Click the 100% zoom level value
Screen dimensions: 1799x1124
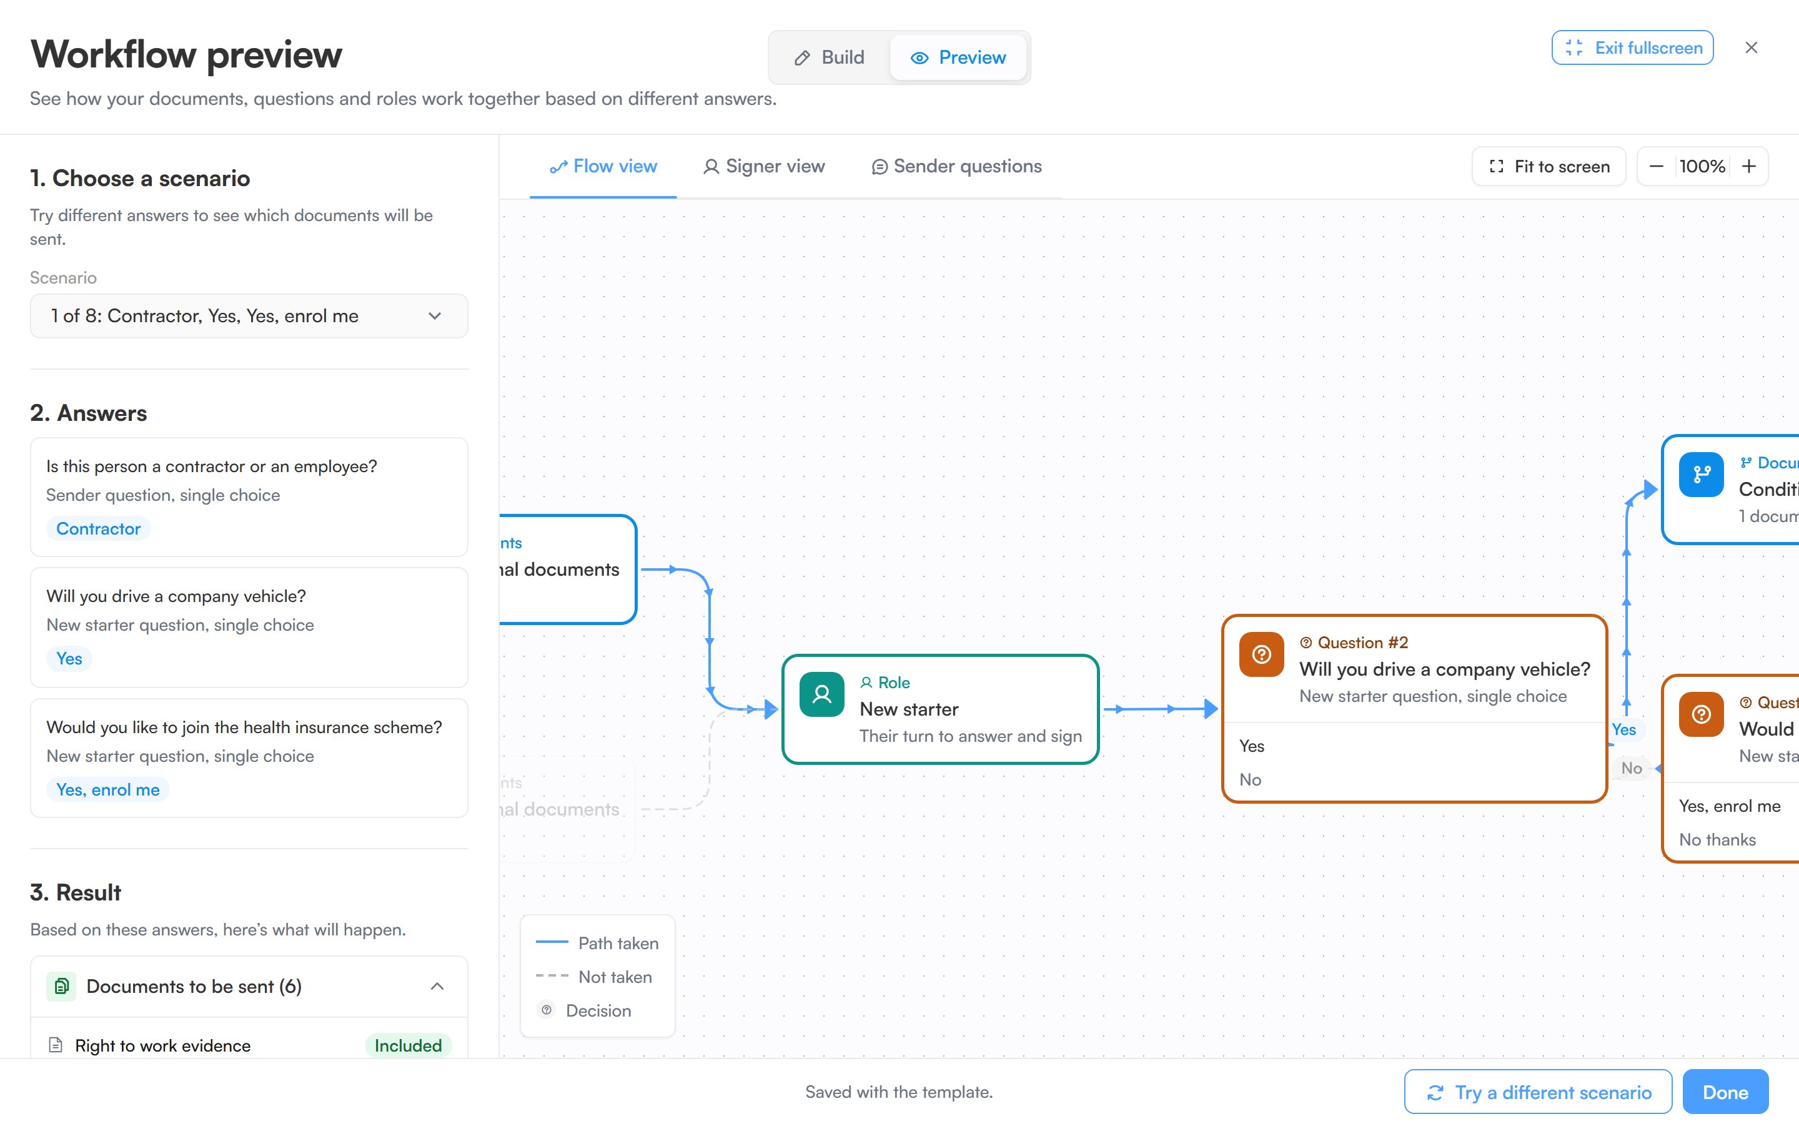pos(1702,167)
